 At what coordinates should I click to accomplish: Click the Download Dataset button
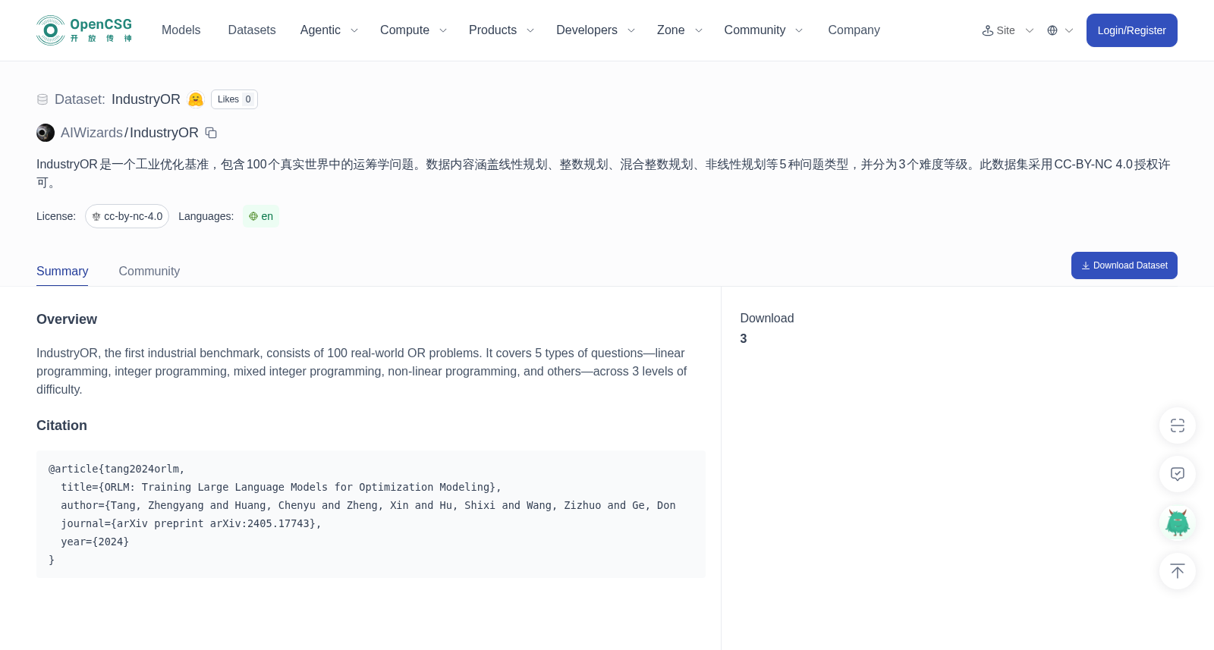tap(1124, 265)
